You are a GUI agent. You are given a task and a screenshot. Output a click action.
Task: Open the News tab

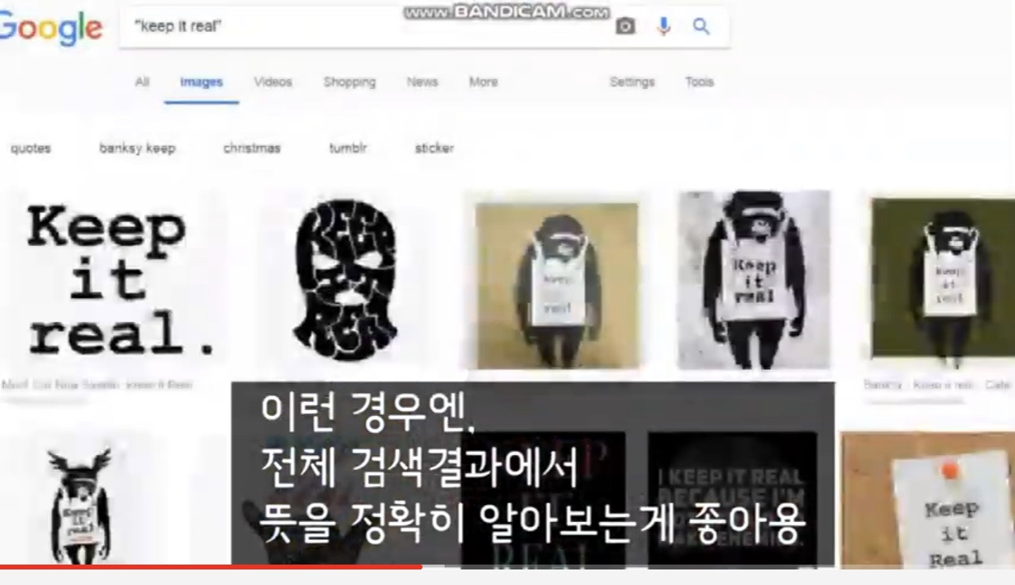[x=423, y=82]
